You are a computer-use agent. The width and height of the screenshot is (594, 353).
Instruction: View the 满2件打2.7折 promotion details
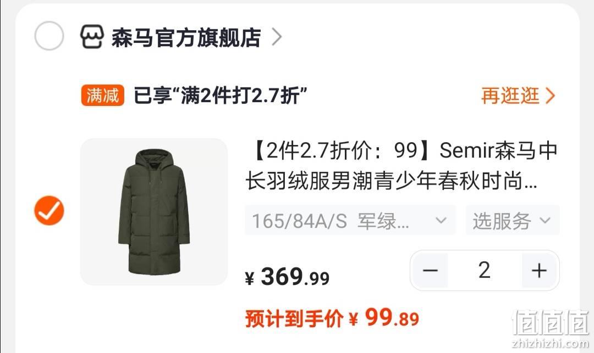[220, 95]
